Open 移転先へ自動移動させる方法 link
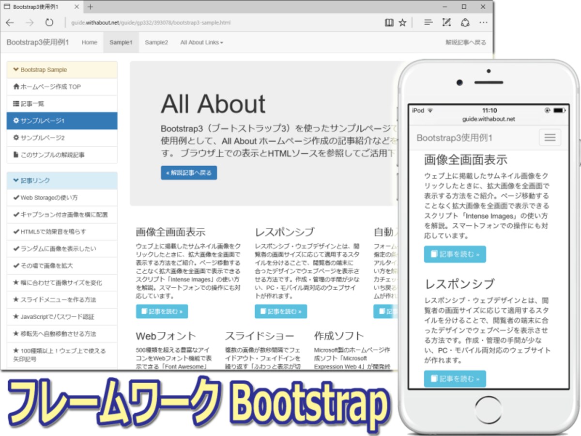 (x=62, y=333)
